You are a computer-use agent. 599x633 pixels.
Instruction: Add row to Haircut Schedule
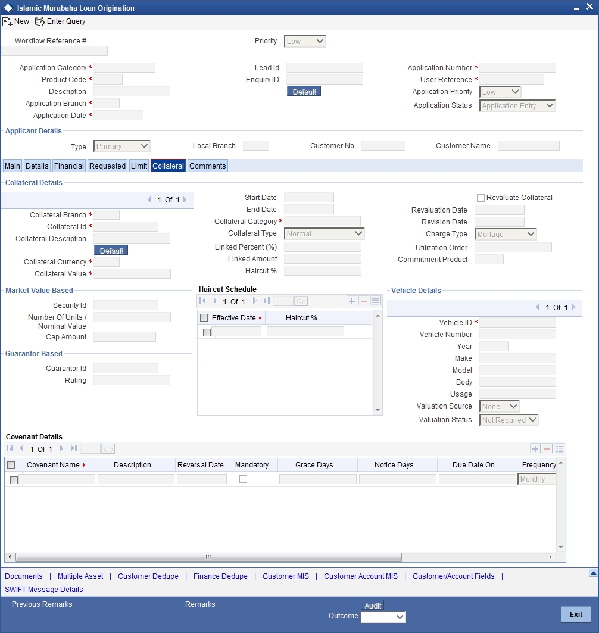tap(352, 301)
